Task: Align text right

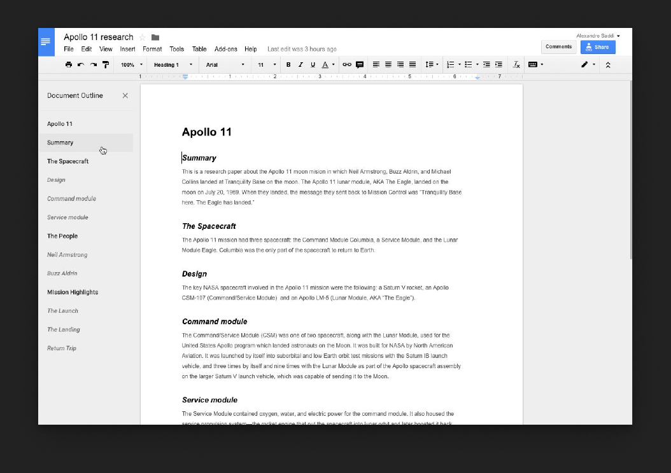Action: [400, 64]
